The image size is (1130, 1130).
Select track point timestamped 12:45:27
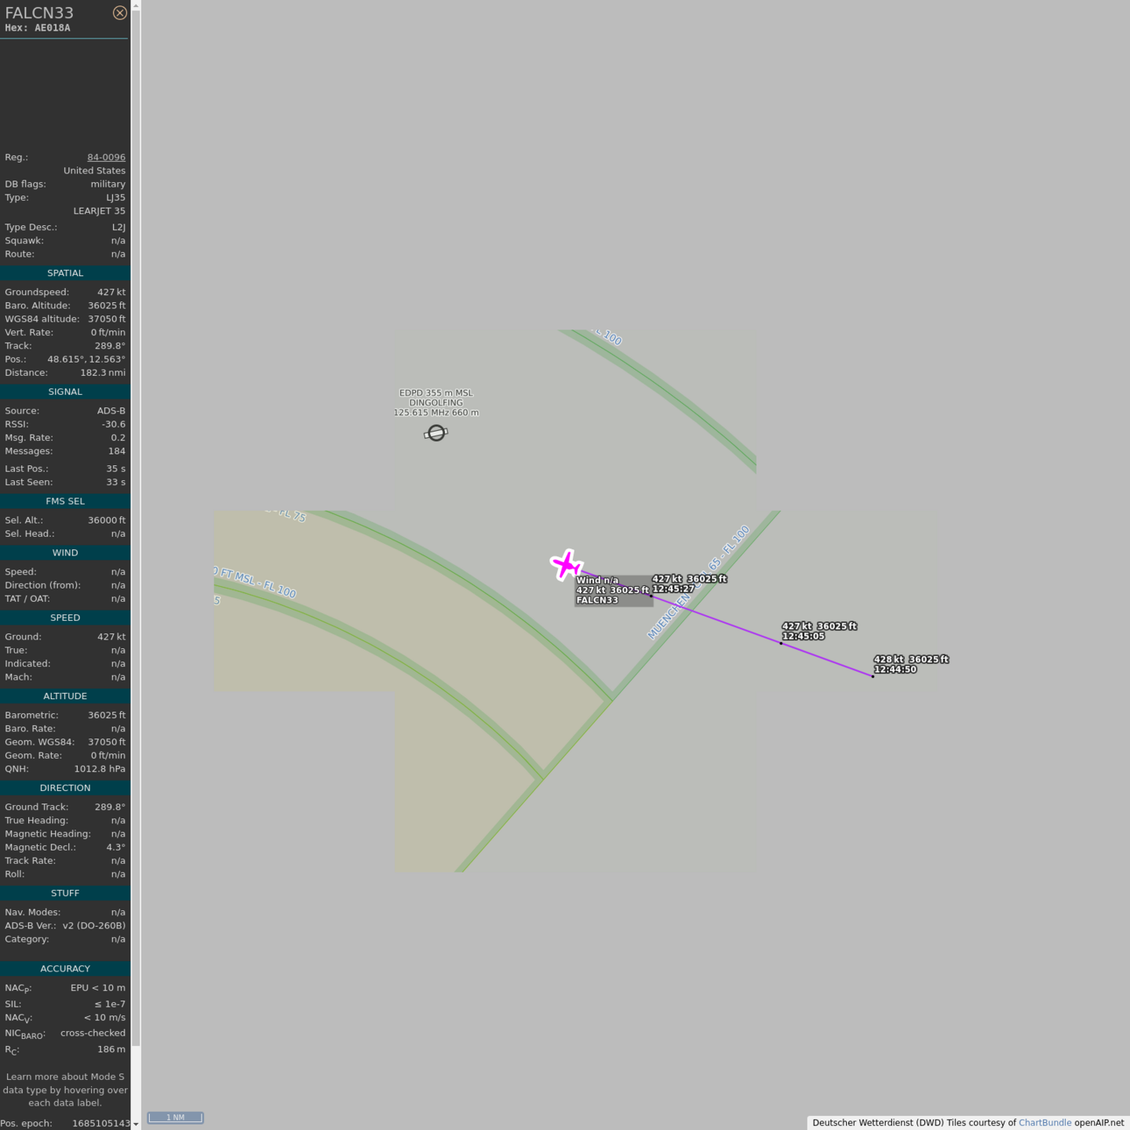coord(651,596)
